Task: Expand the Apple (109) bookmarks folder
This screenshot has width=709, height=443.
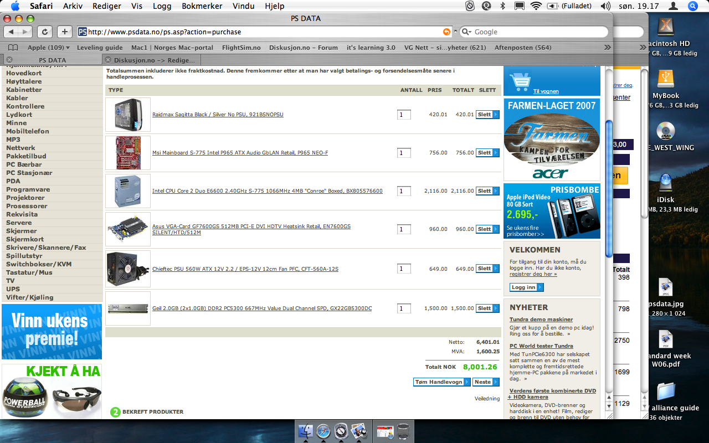Action: click(x=49, y=48)
